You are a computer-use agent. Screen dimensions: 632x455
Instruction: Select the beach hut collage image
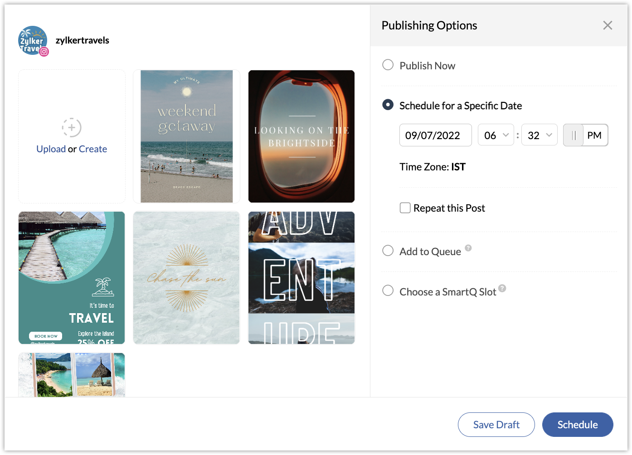point(72,375)
